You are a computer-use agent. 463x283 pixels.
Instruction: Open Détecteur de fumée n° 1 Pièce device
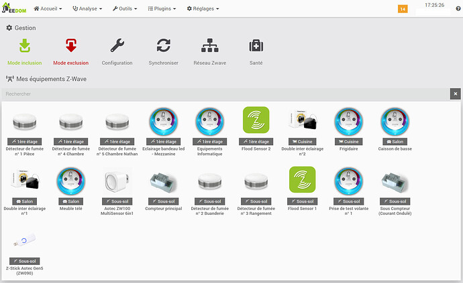(25, 122)
